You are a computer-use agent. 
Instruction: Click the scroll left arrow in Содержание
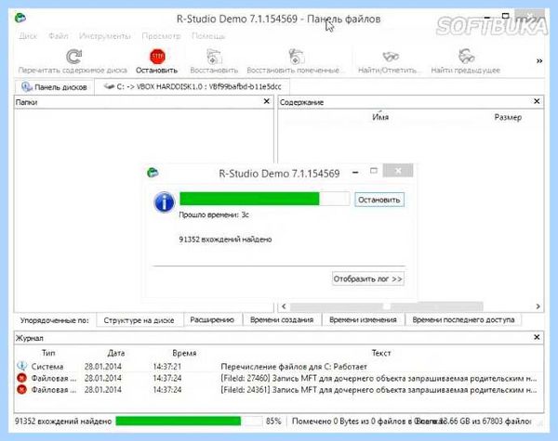tap(284, 306)
